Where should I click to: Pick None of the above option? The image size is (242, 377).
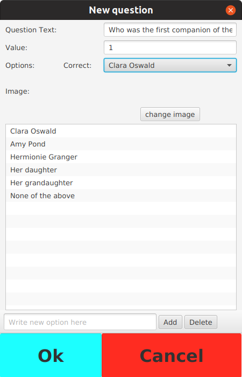121,196
